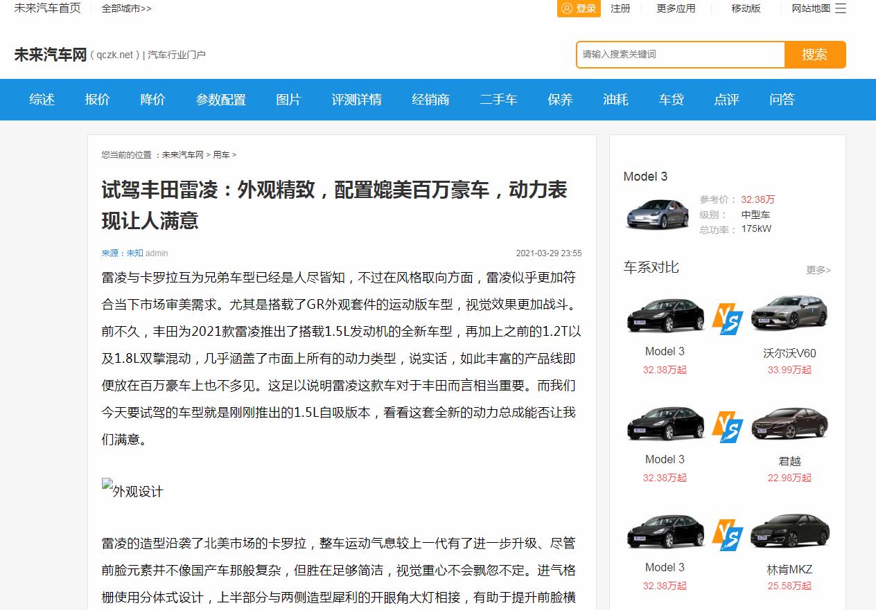
Task: Select the 问答 navigation tab
Action: click(782, 100)
